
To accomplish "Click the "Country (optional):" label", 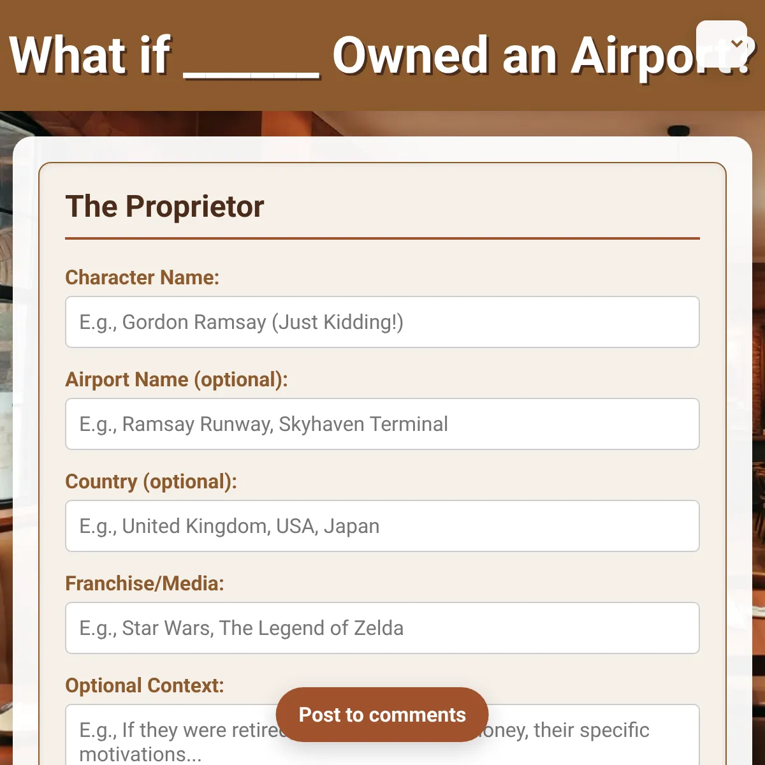I will [151, 481].
